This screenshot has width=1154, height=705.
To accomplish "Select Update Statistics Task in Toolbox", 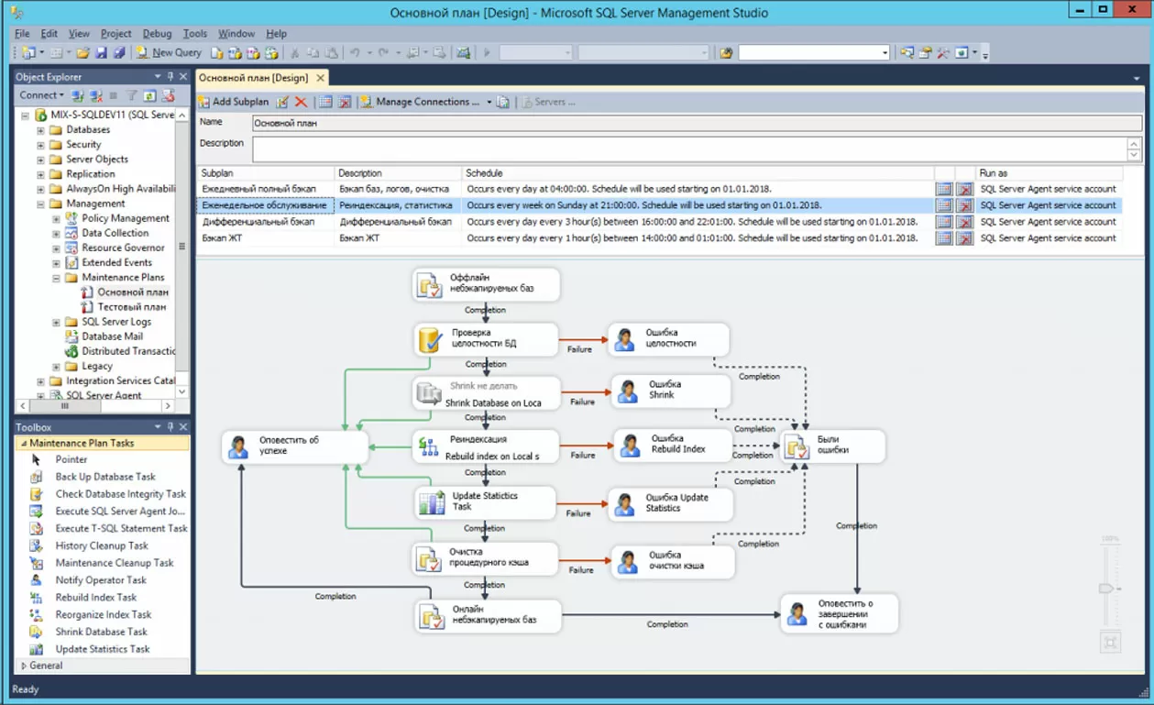I will pyautogui.click(x=103, y=649).
